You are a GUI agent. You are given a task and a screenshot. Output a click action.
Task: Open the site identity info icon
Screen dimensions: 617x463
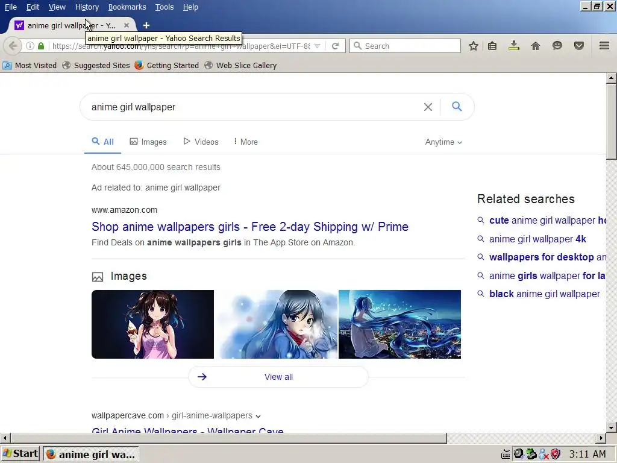point(30,46)
